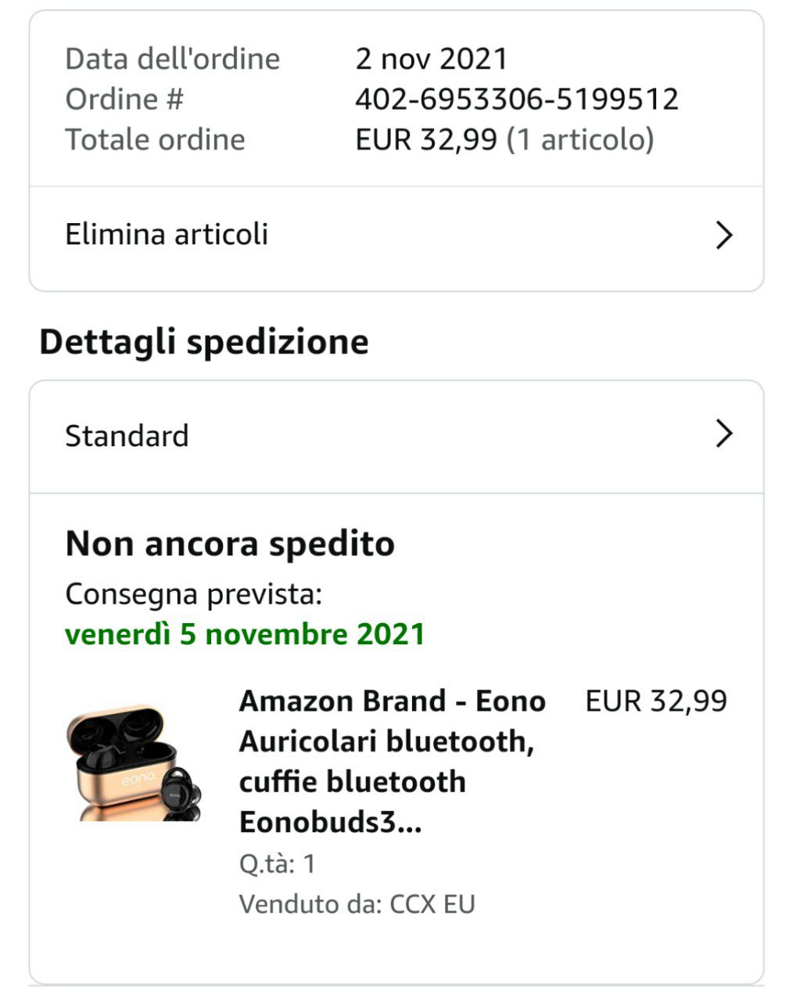The image size is (789, 1002).
Task: Click the Ordine # label
Action: [x=124, y=99]
